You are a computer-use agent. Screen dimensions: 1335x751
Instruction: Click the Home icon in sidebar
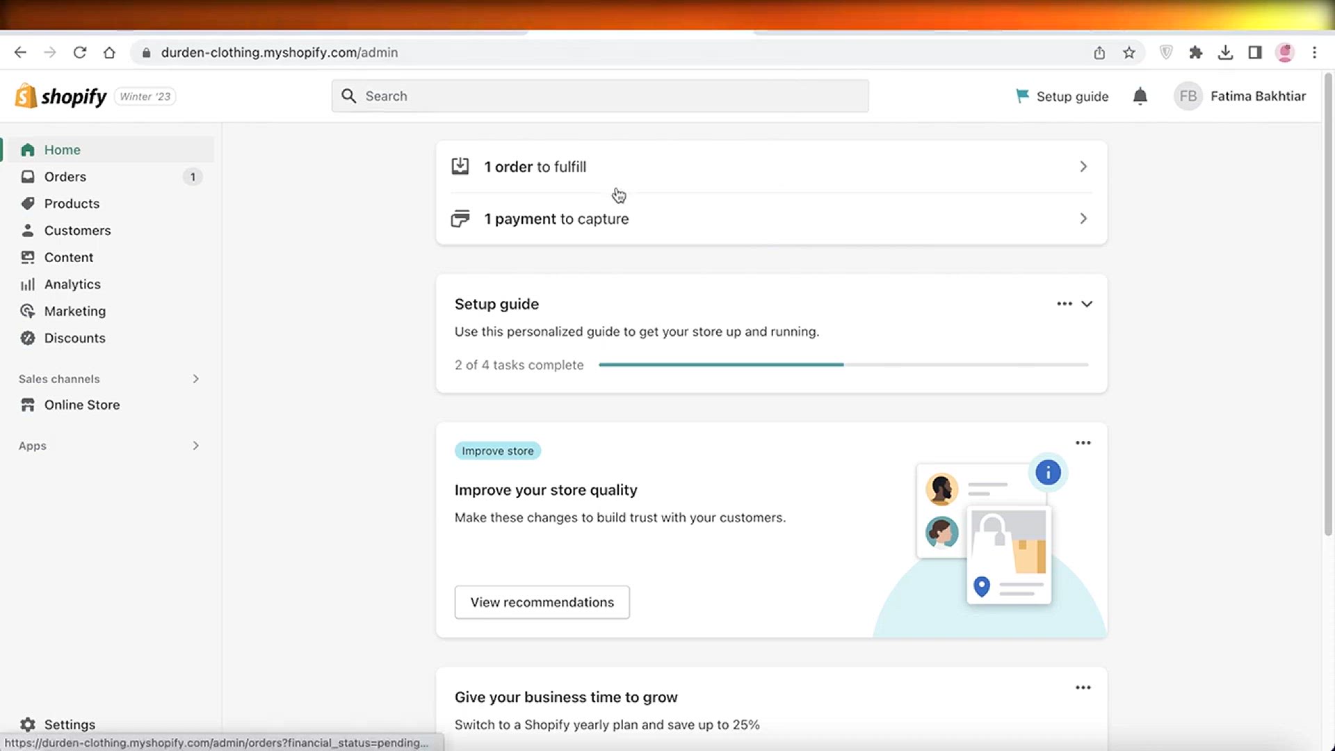28,150
